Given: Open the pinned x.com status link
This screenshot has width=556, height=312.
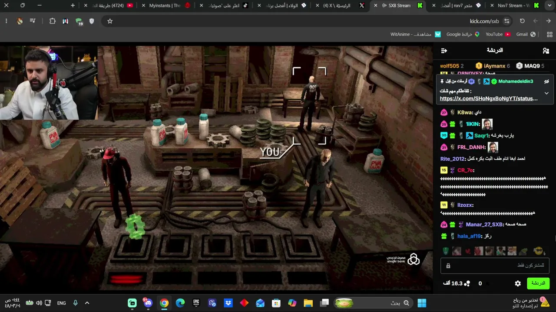Looking at the screenshot, I should [x=489, y=98].
